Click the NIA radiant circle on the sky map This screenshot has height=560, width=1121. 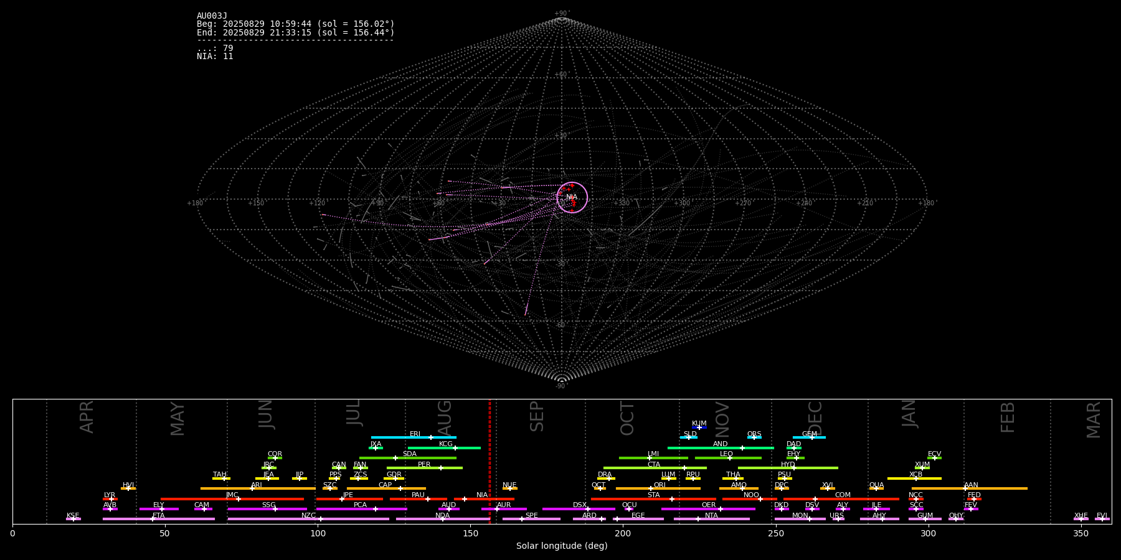[x=572, y=197]
